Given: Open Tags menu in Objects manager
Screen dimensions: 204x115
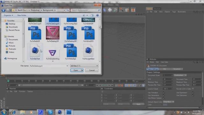Looking at the screenshot, I should pyautogui.click(x=174, y=12).
